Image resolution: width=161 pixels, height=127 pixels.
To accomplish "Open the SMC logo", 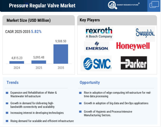I will click(x=96, y=63).
